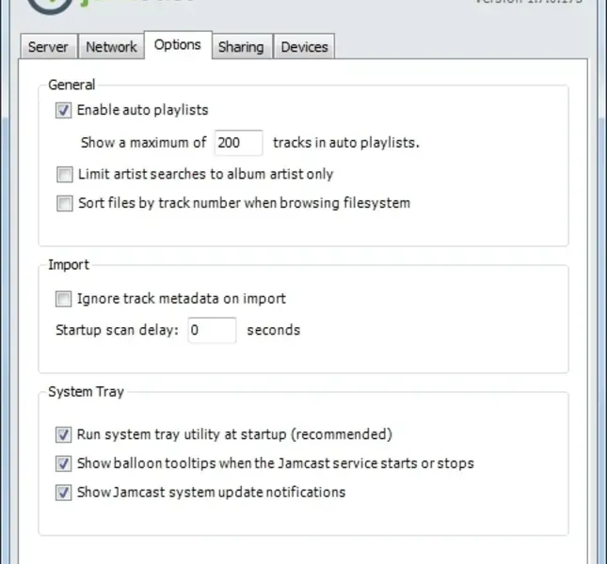Go to the Sharing tab
Screen dimensions: 607x564
tap(241, 47)
